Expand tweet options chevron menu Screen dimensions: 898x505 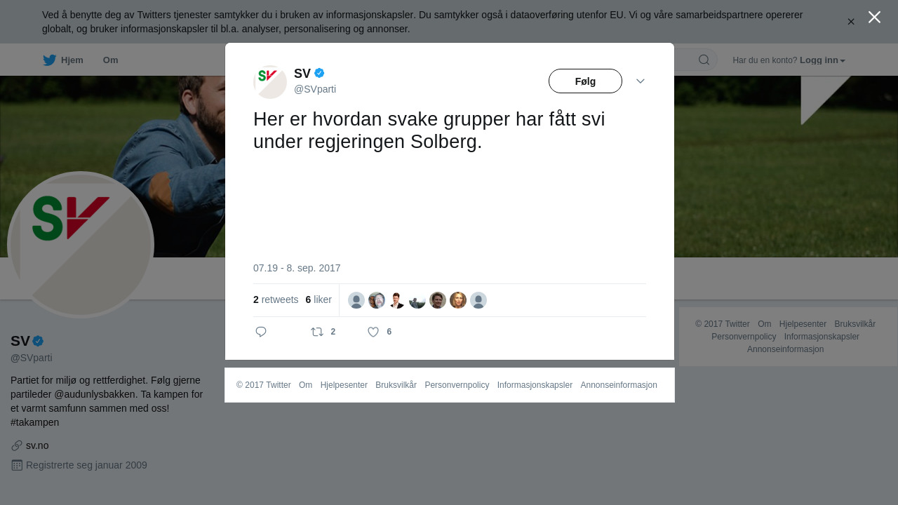pyautogui.click(x=641, y=81)
